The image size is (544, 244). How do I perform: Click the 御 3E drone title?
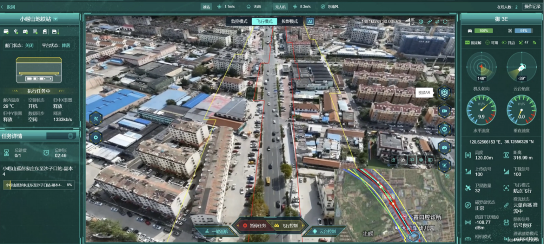point(502,19)
